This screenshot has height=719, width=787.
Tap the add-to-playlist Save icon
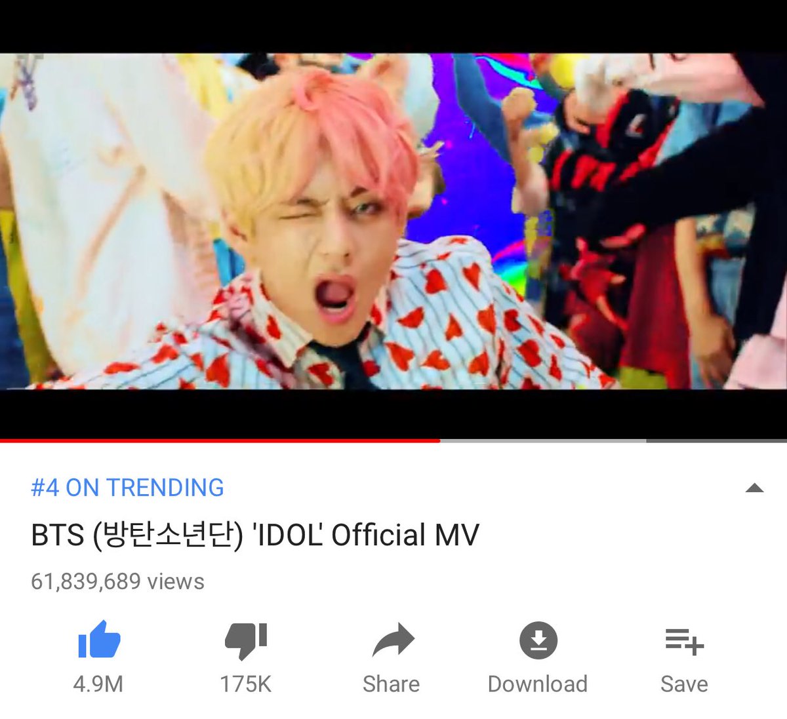[685, 640]
